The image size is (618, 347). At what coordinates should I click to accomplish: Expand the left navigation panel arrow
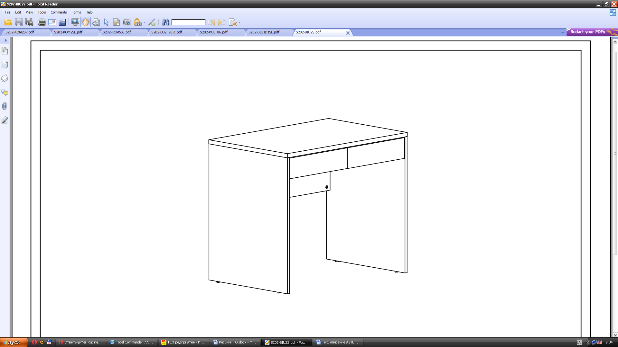(6, 40)
